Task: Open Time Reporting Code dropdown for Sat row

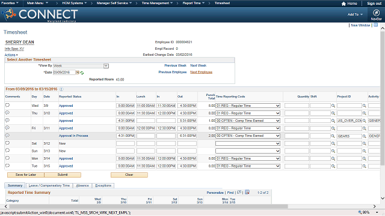Action: click(248, 143)
